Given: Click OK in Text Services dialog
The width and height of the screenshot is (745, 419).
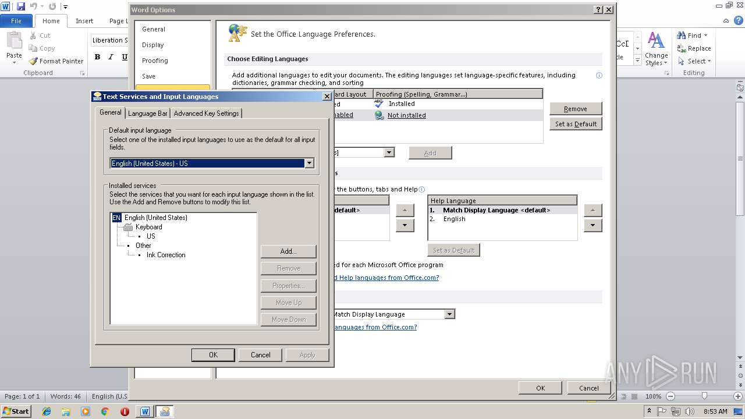Looking at the screenshot, I should (213, 355).
